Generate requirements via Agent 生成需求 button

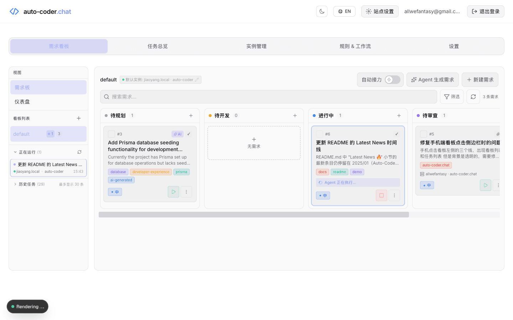coord(432,80)
